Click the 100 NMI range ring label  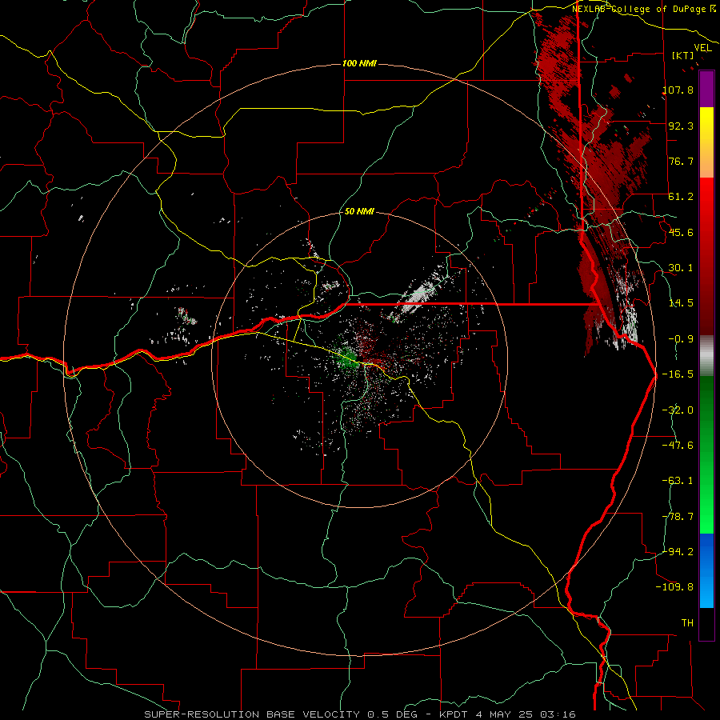click(359, 63)
